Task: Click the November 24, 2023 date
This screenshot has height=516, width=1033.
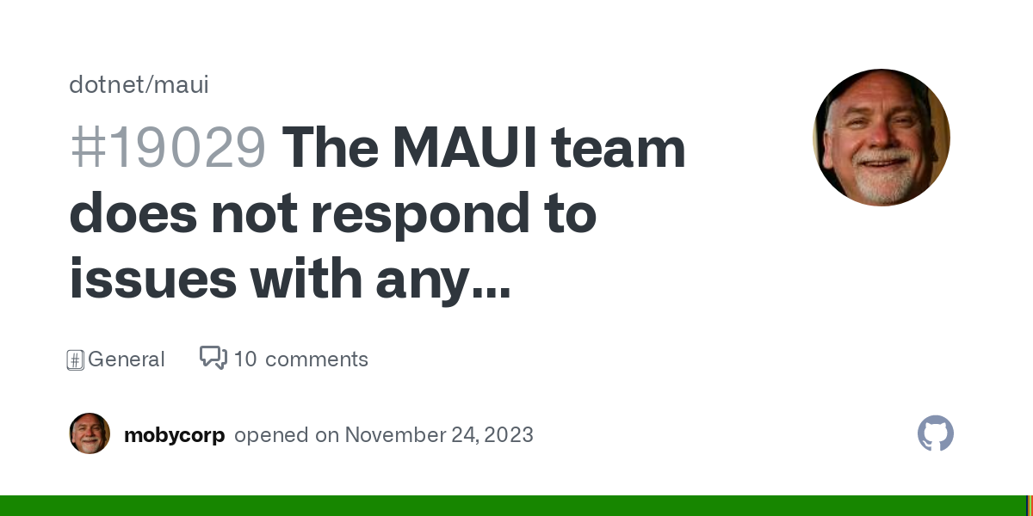Action: click(439, 435)
